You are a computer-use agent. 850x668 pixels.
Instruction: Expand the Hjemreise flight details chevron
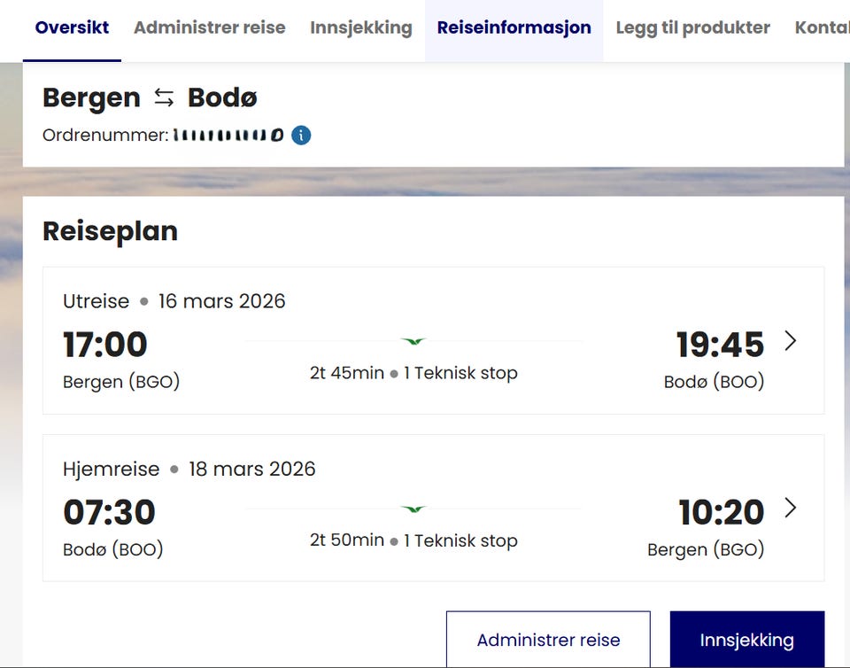pos(790,509)
